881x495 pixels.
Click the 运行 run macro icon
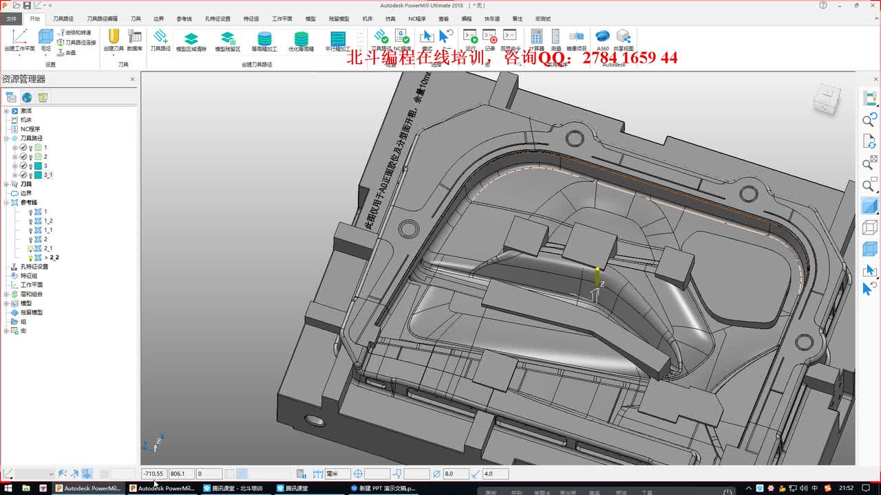[470, 36]
